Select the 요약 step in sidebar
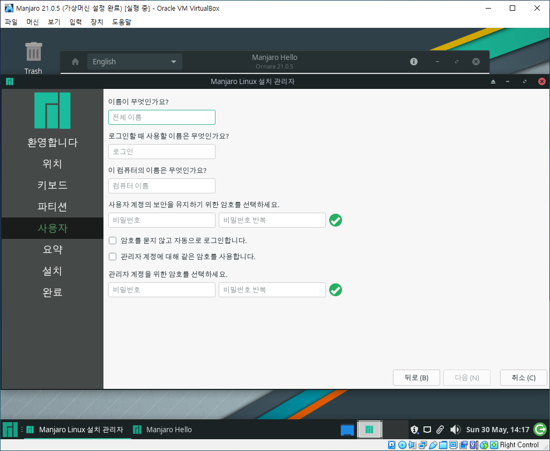The height and width of the screenshot is (451, 550). pyautogui.click(x=53, y=250)
